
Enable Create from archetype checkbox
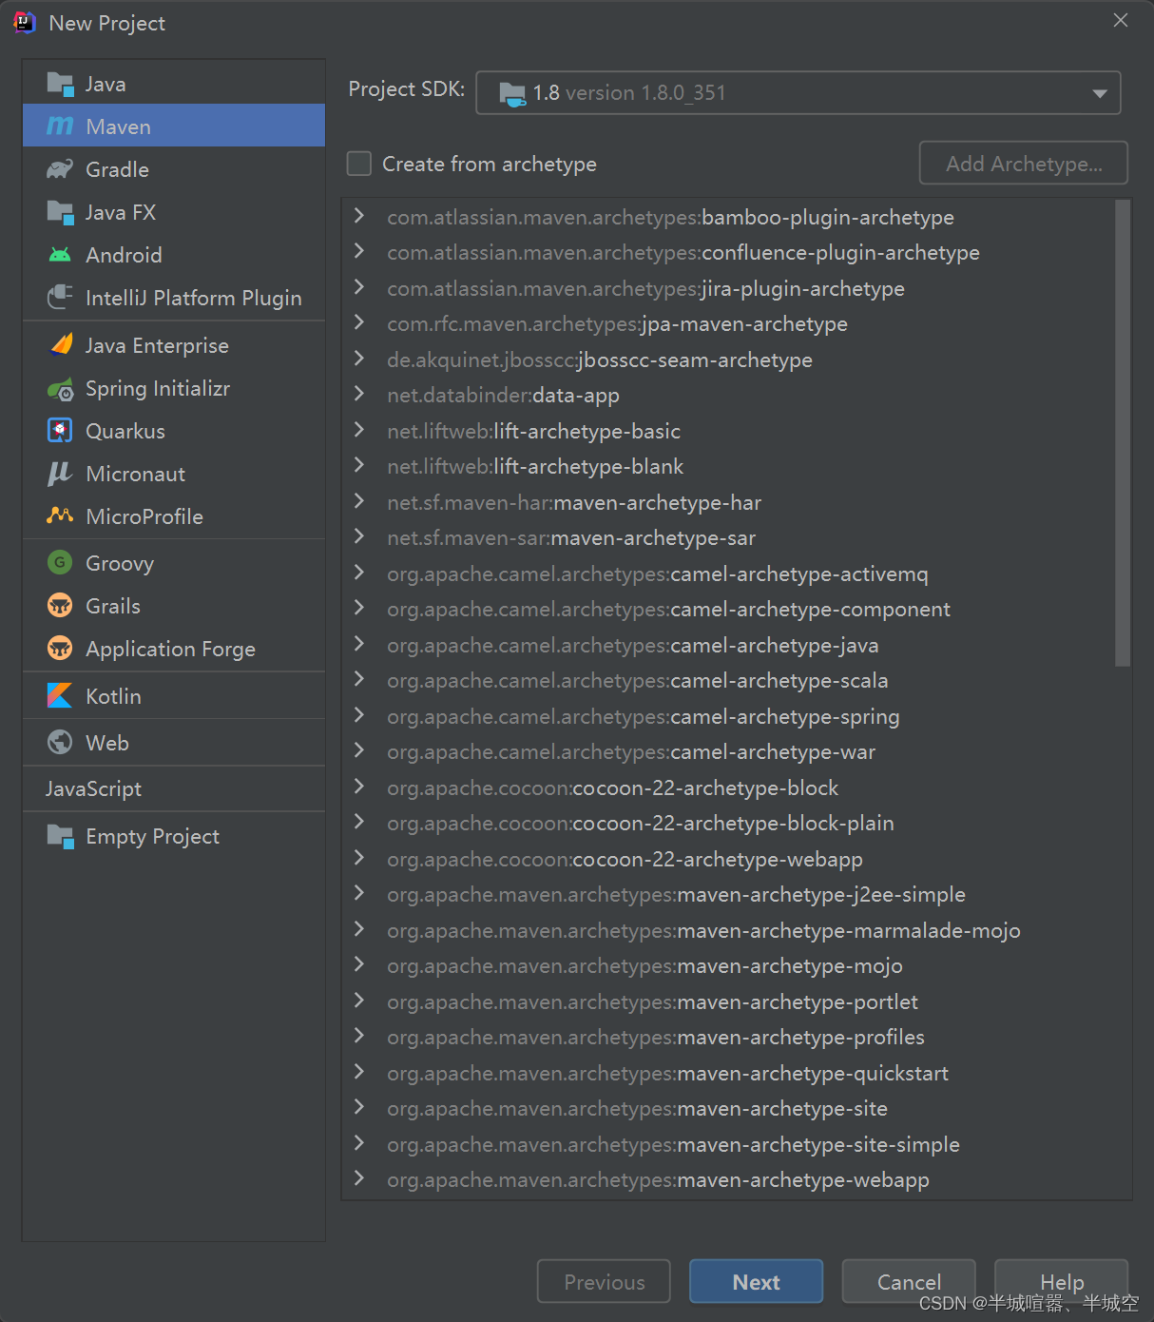[x=359, y=164]
